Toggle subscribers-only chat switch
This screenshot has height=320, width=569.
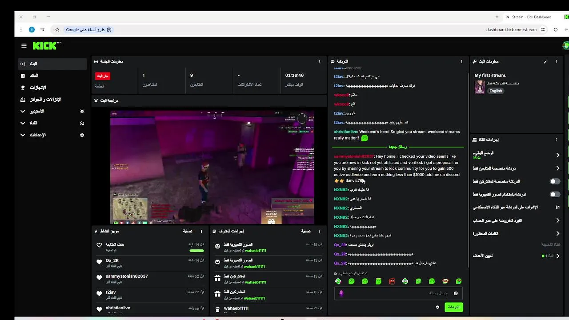coord(555,181)
